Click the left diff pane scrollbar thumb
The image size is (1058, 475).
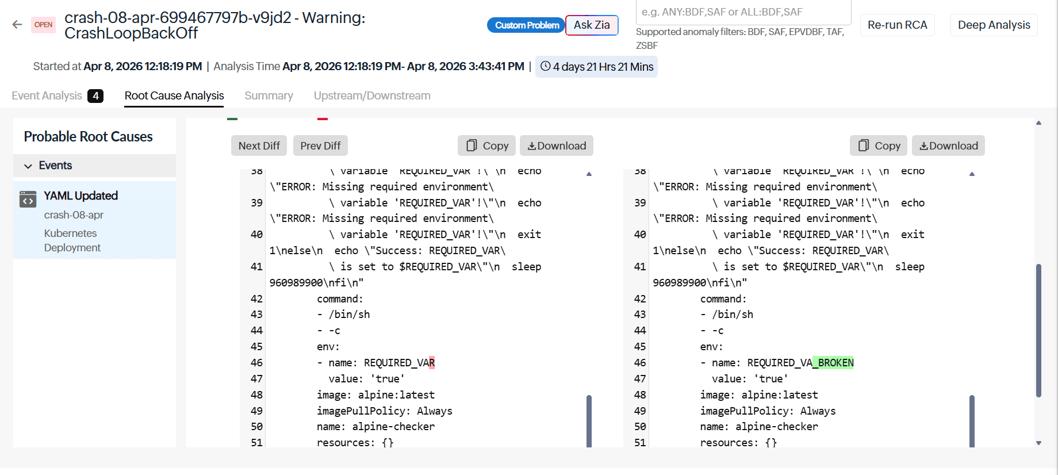pos(589,421)
